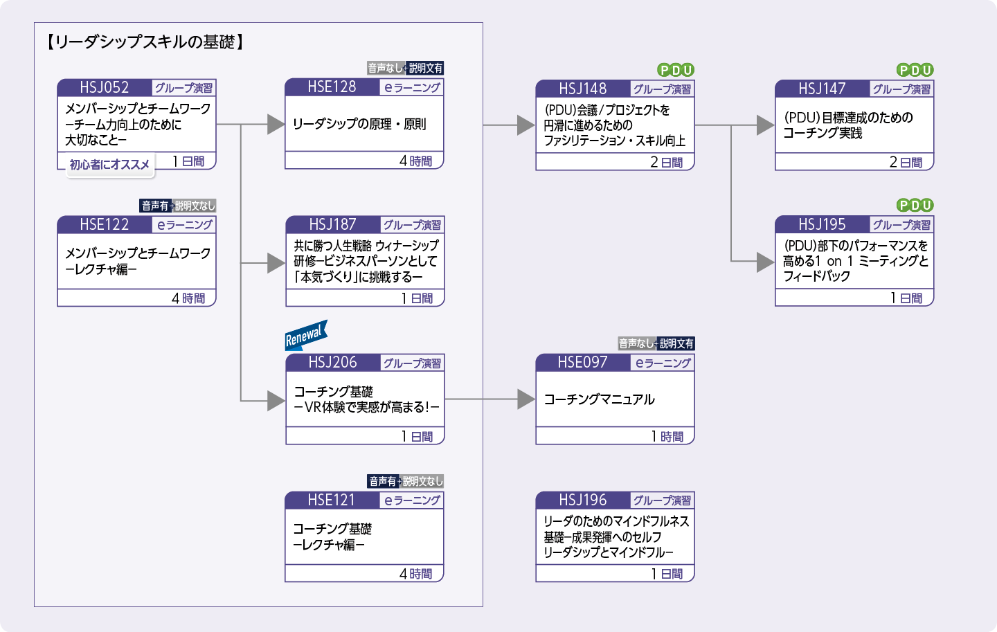The image size is (997, 632).
Task: Click the eラーニング label on HSE097
Action: 663,363
